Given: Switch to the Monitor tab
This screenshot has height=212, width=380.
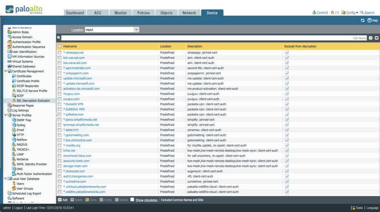Looking at the screenshot, I should [120, 13].
